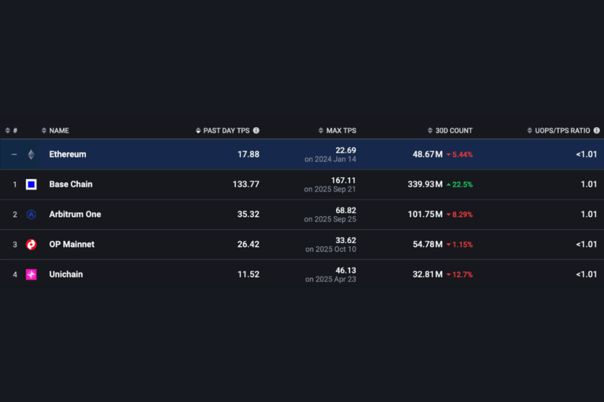The image size is (604, 402).
Task: Open info tooltip next to PAST DAY TPS
Action: pyautogui.click(x=256, y=131)
